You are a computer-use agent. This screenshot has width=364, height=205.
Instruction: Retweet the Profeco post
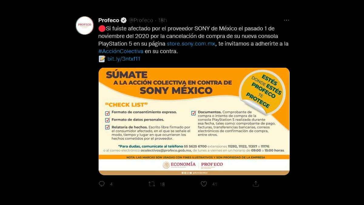[x=151, y=184]
